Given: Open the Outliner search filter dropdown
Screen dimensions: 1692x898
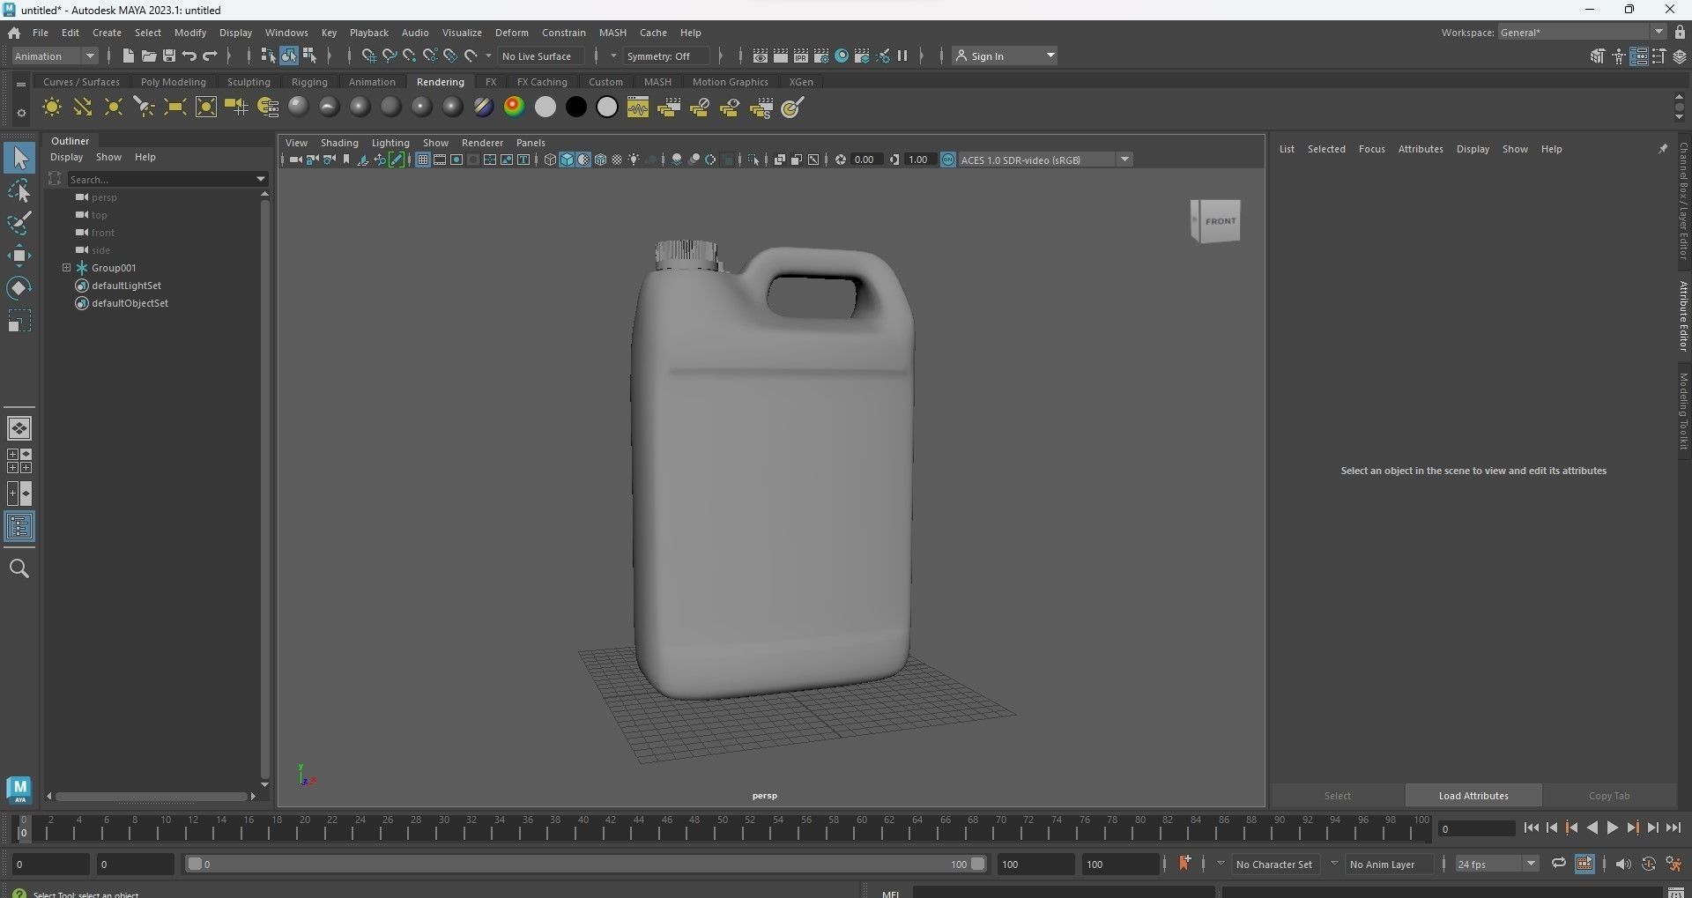Looking at the screenshot, I should coord(261,179).
